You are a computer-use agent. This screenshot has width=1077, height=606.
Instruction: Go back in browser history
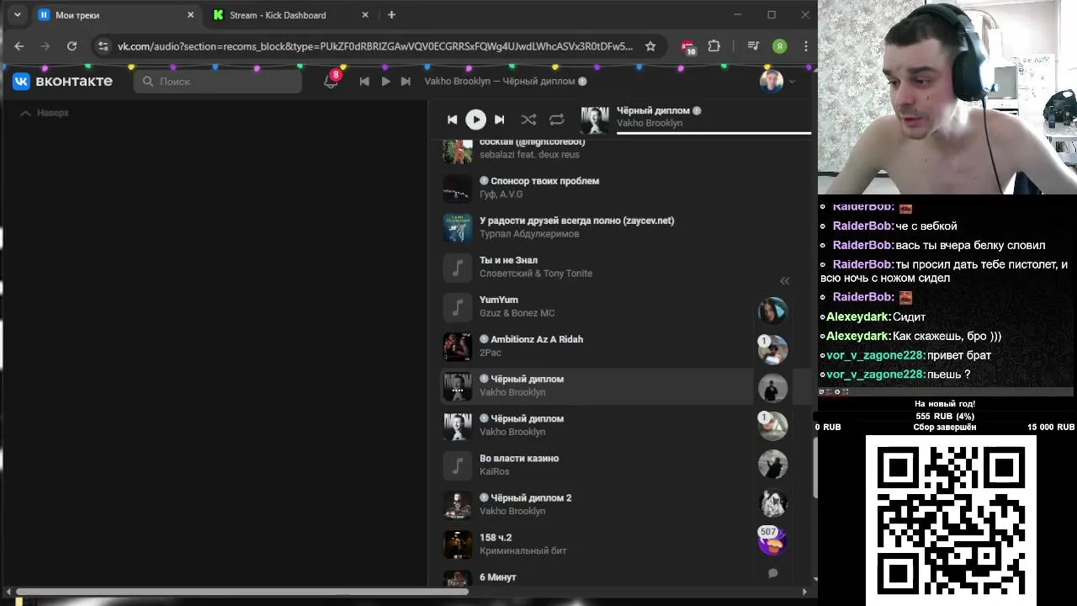(x=19, y=46)
